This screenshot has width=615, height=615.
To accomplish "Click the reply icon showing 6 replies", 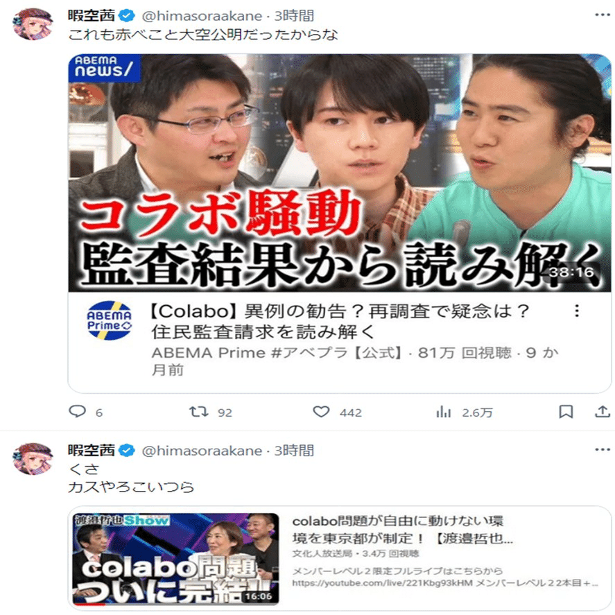I will click(77, 411).
